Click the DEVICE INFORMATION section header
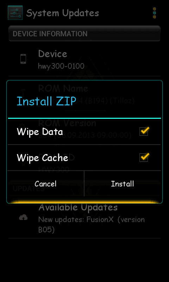Viewport: 169px width, 282px height. 84,33
